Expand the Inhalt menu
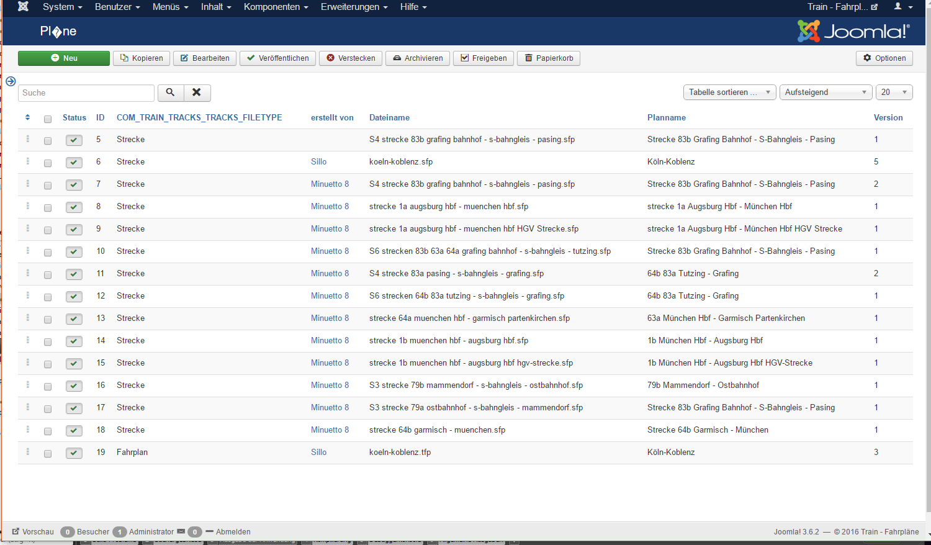This screenshot has height=545, width=931. (216, 7)
